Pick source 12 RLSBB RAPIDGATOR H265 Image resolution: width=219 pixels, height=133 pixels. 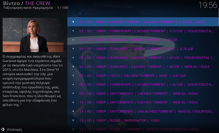click(x=143, y=120)
